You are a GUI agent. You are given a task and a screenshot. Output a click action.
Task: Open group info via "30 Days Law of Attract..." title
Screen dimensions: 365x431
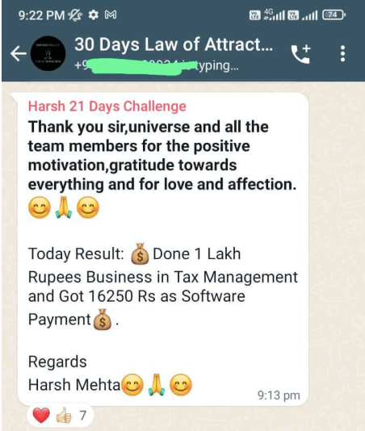(x=174, y=44)
